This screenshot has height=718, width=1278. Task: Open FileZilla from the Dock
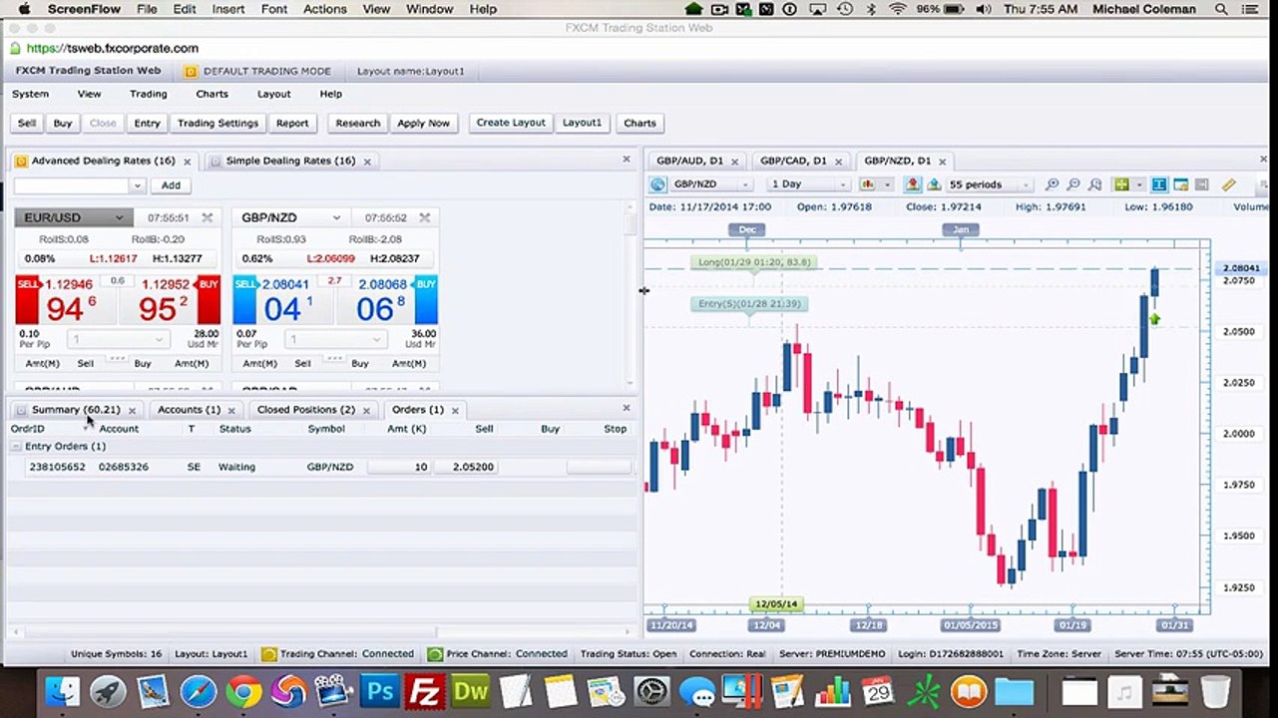pos(426,691)
